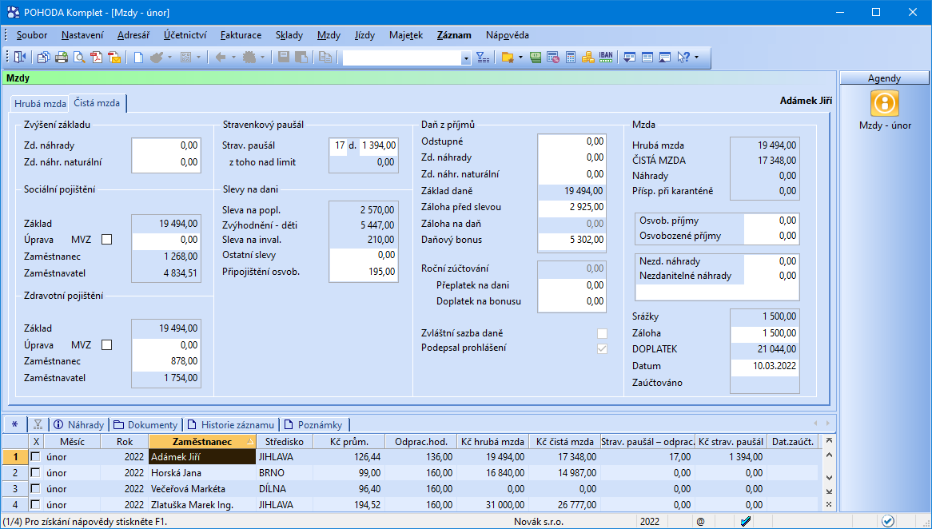Jump to first record scroll button
932x529 pixels.
coord(829,440)
